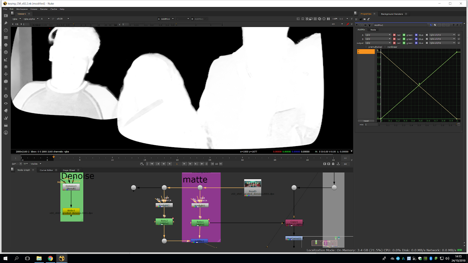Image resolution: width=468 pixels, height=263 pixels.
Task: Open the 3D nodes cube icon
Action: pos(6,82)
